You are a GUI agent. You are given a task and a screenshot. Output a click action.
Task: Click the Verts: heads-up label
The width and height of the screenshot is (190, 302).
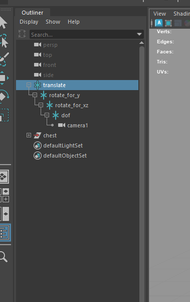(164, 32)
